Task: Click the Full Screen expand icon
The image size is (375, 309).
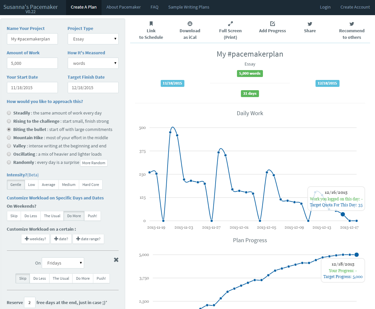Action: pos(230,24)
